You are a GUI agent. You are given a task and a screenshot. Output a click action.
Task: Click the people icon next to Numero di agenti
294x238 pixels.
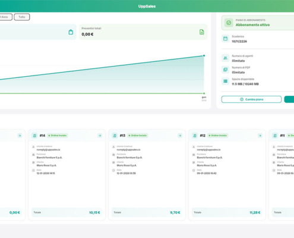coord(225,58)
